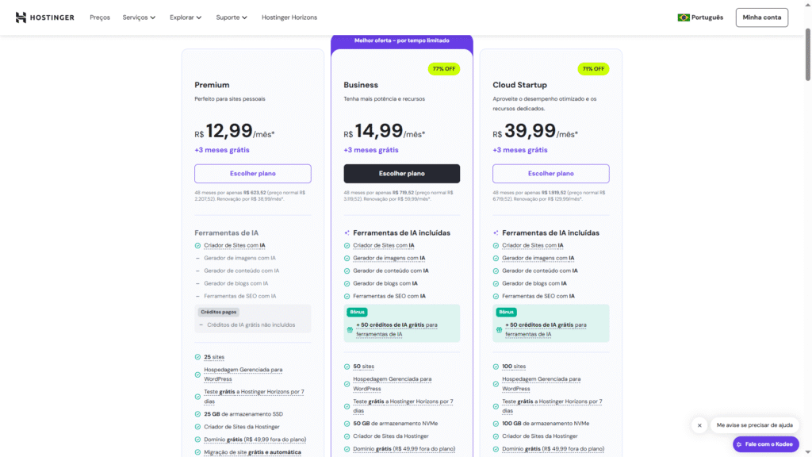Click 25 GB de armazenamento SSD text
This screenshot has width=812, height=457.
click(243, 414)
